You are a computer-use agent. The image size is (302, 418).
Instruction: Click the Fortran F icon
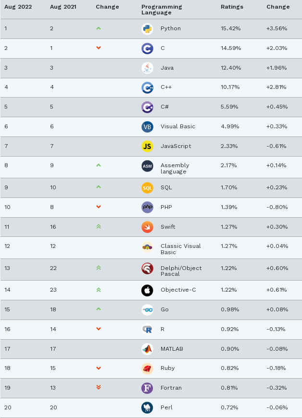point(147,388)
